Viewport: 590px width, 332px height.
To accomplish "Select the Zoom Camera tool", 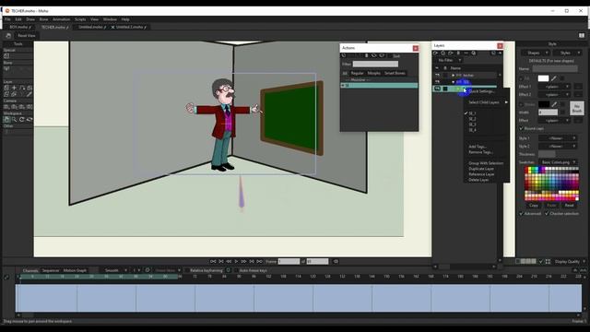I will [15, 107].
